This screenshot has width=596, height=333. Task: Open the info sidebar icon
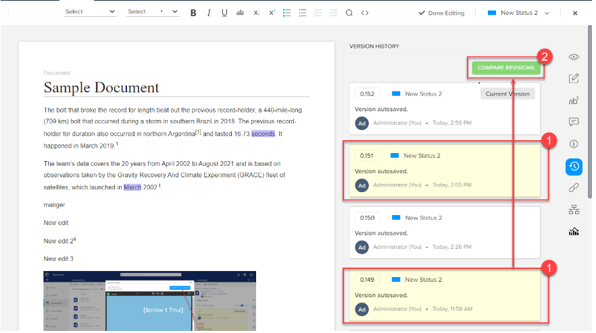click(574, 144)
